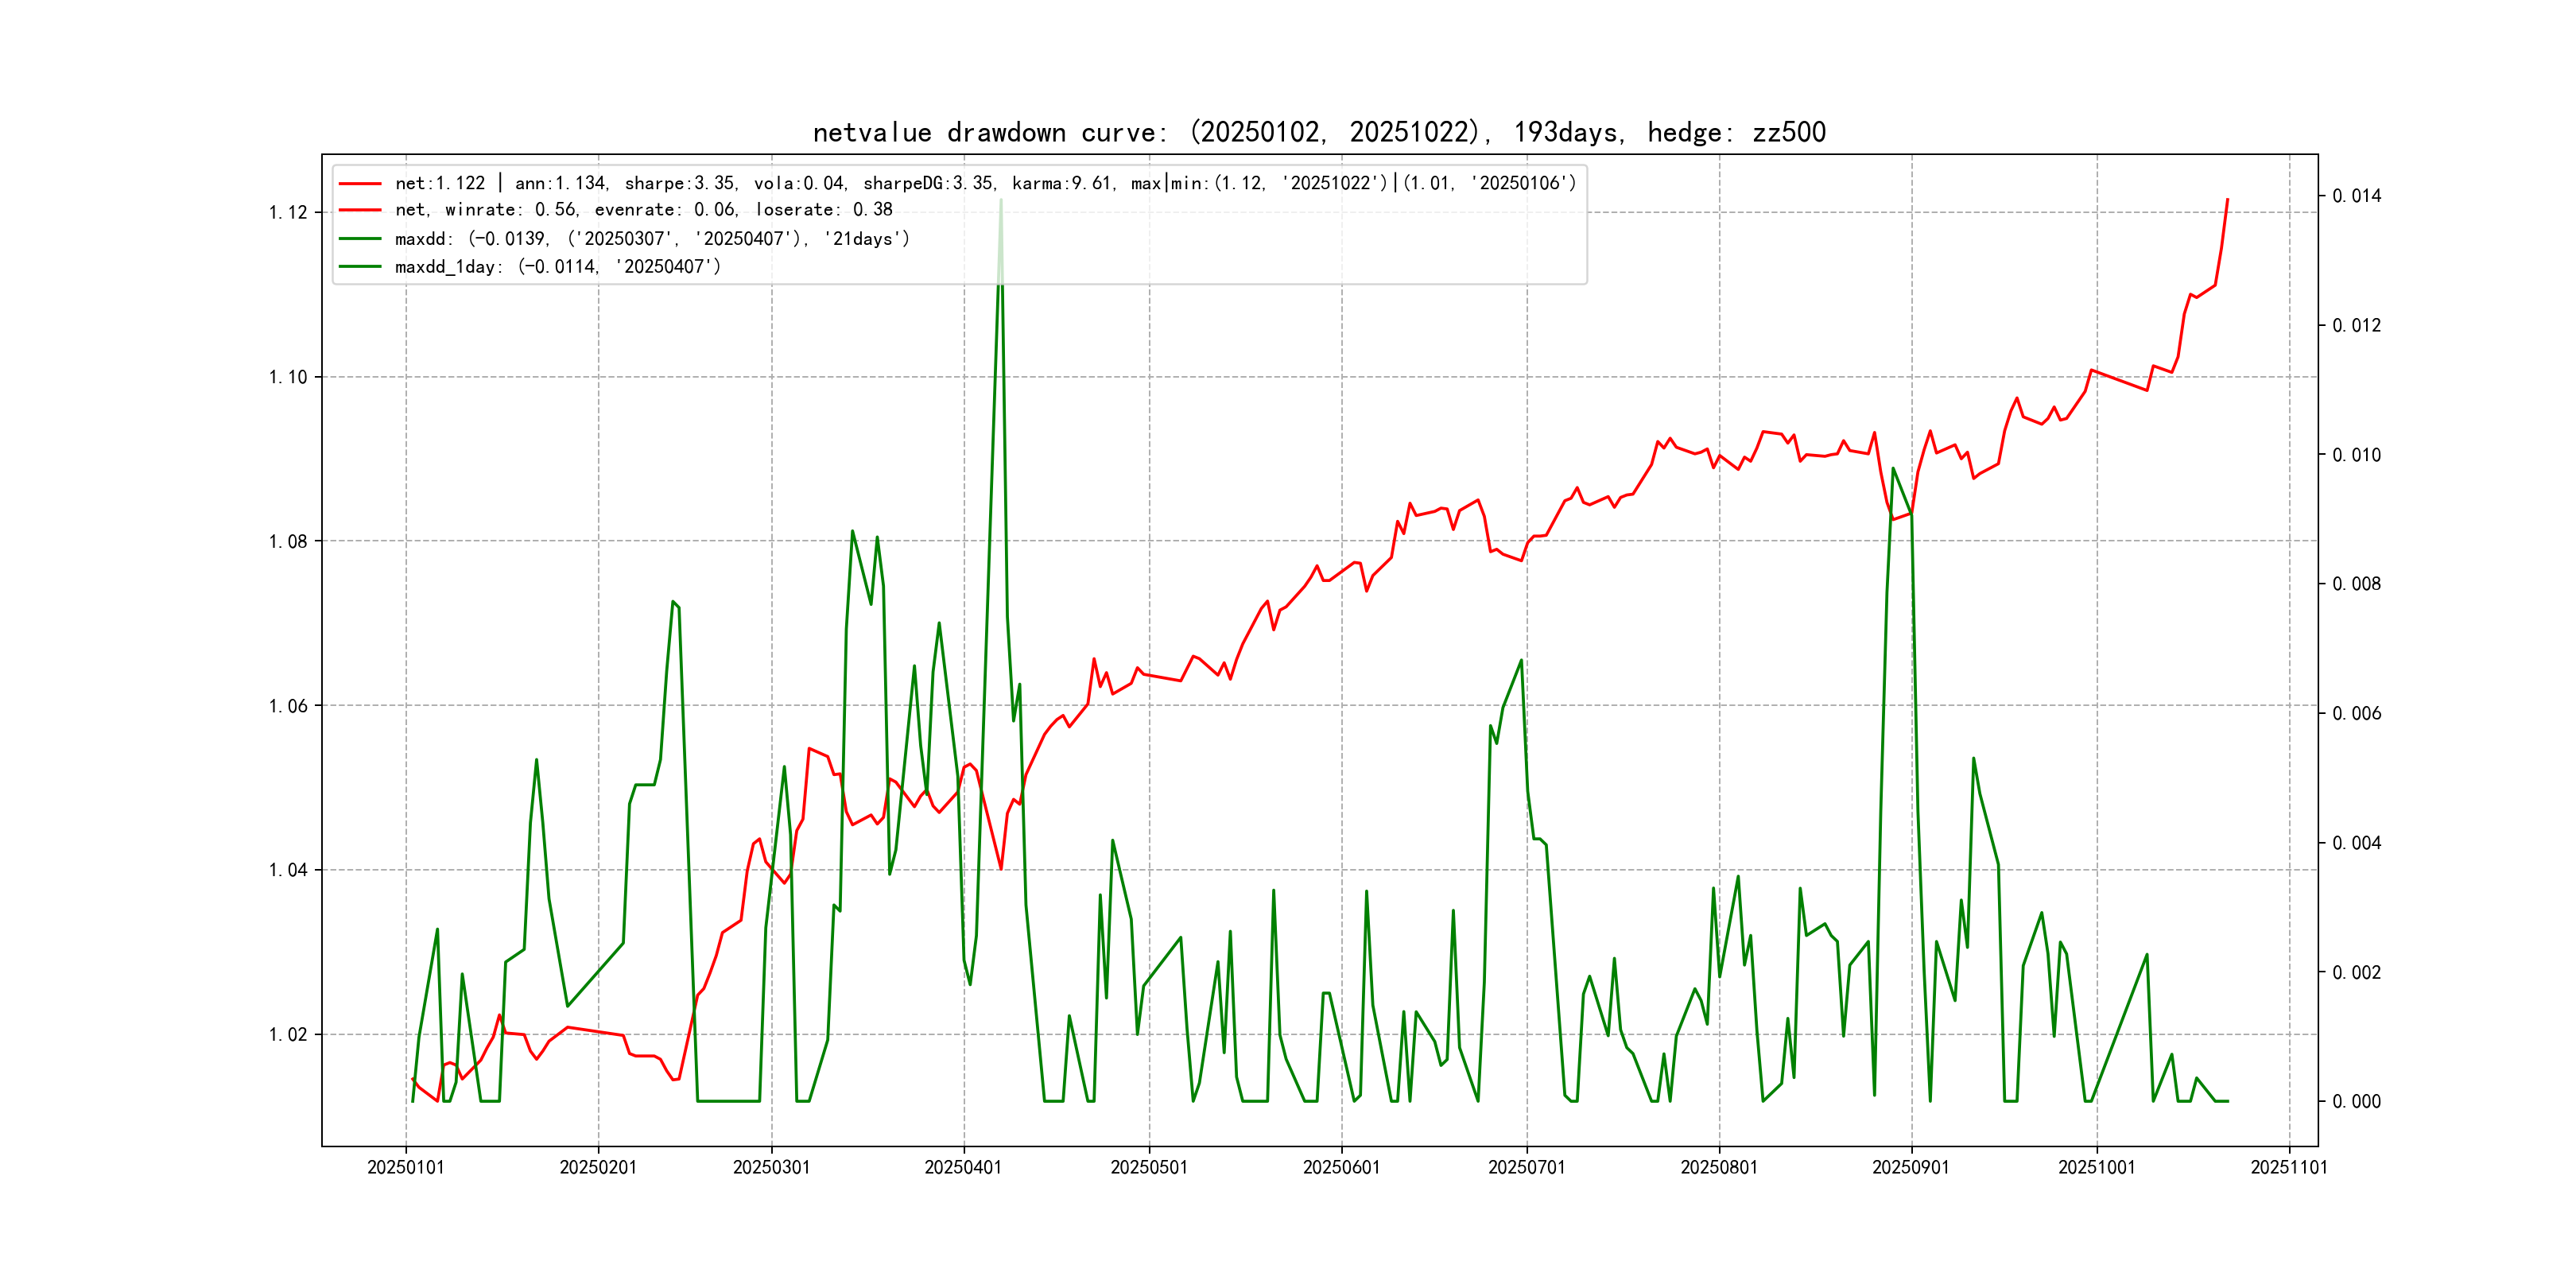Screen dimensions: 2576x1288
Task: Select the sharpe:3.35 text in the legend
Action: (x=680, y=184)
